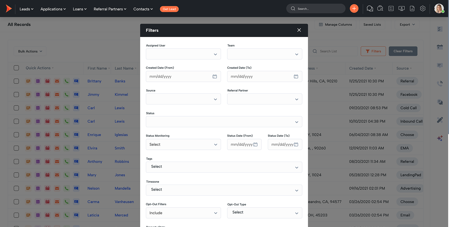Screen dimensions: 449x227
Task: Focus the top Search field
Action: point(316,9)
